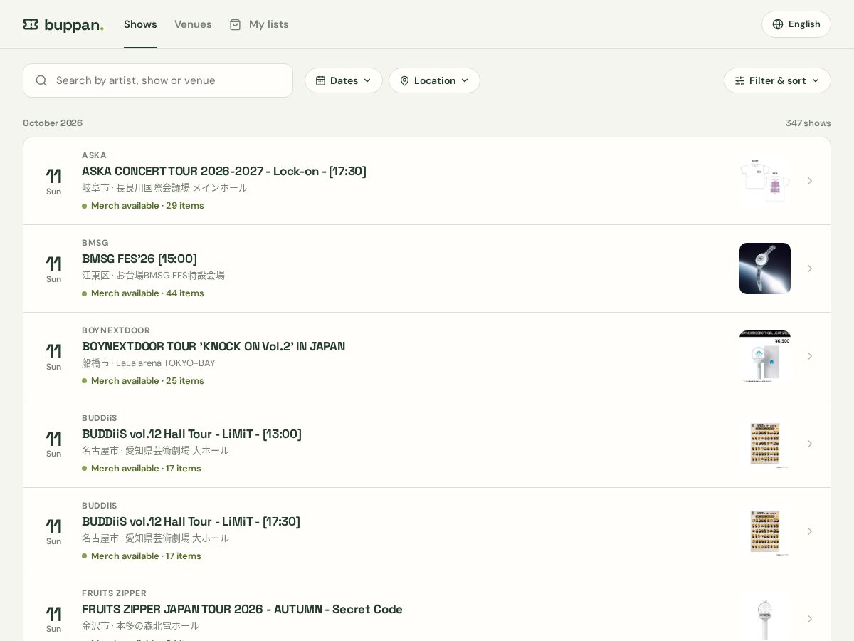Viewport: 854px width, 641px height.
Task: Click 'Merch available · 44 items' text
Action: [147, 293]
